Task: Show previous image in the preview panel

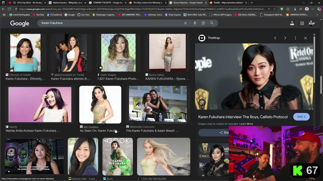Action: (x=275, y=38)
